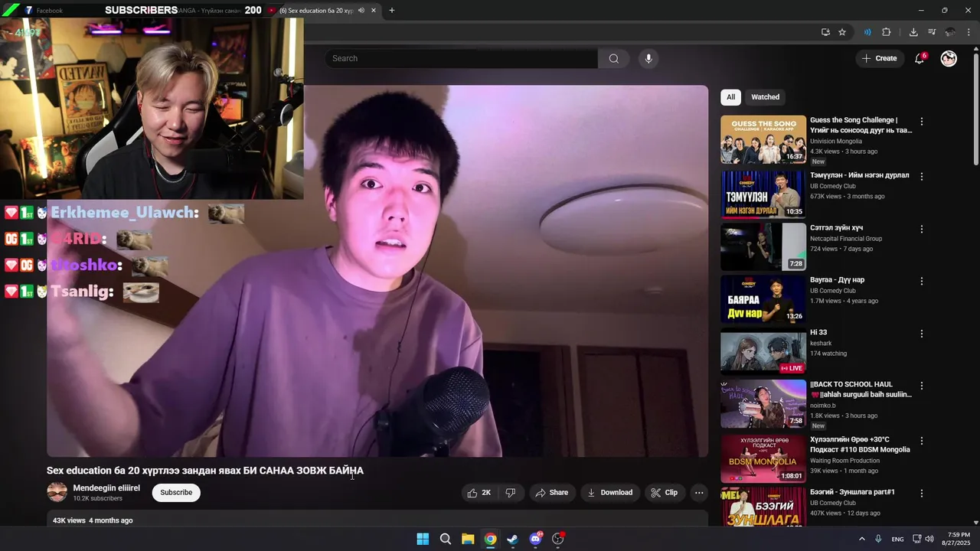
Task: Open options for BACK TO SCHOOL HAUL video
Action: [922, 386]
